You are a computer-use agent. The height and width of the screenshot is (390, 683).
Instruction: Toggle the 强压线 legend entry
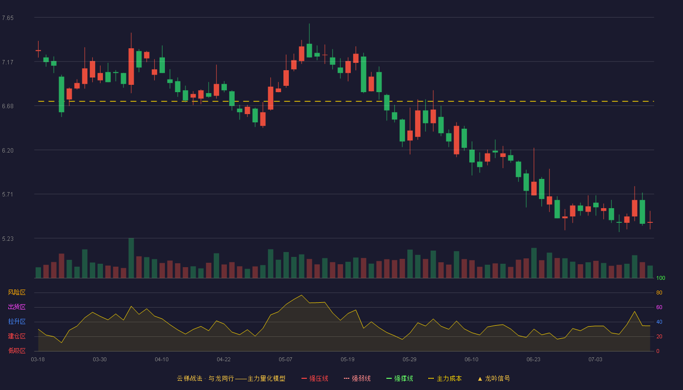pos(315,378)
